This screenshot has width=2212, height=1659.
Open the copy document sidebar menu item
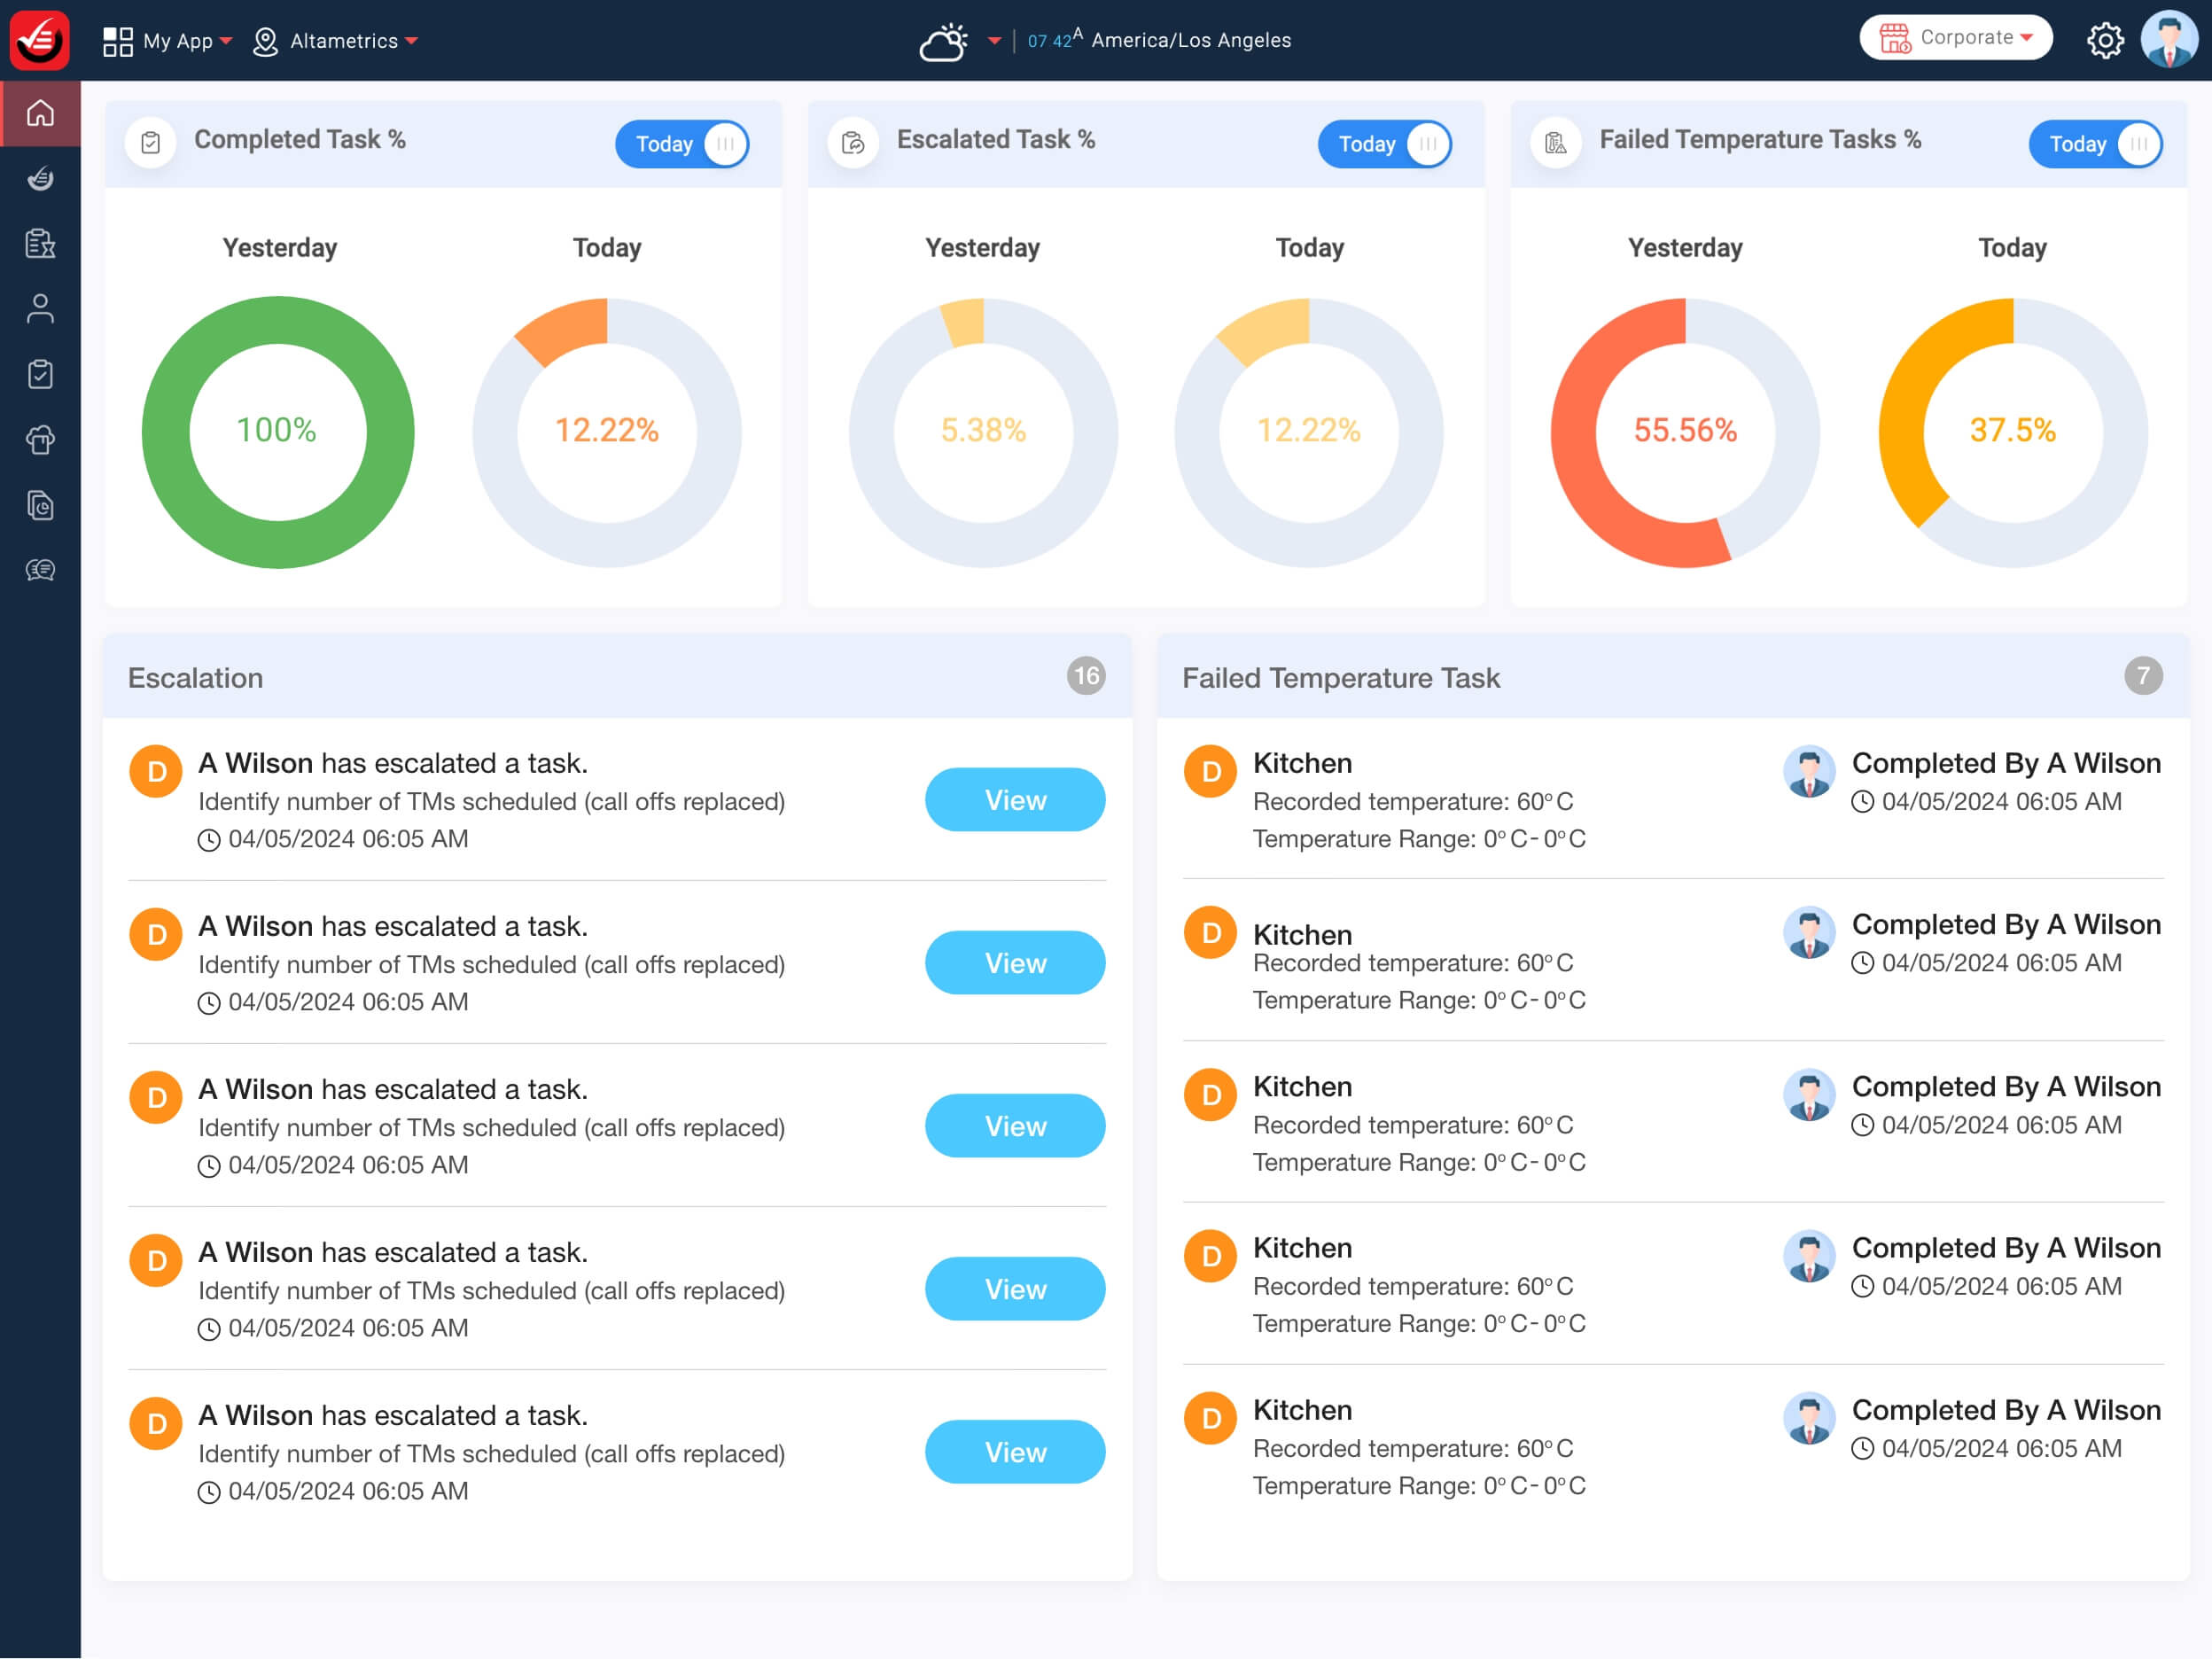(x=40, y=505)
